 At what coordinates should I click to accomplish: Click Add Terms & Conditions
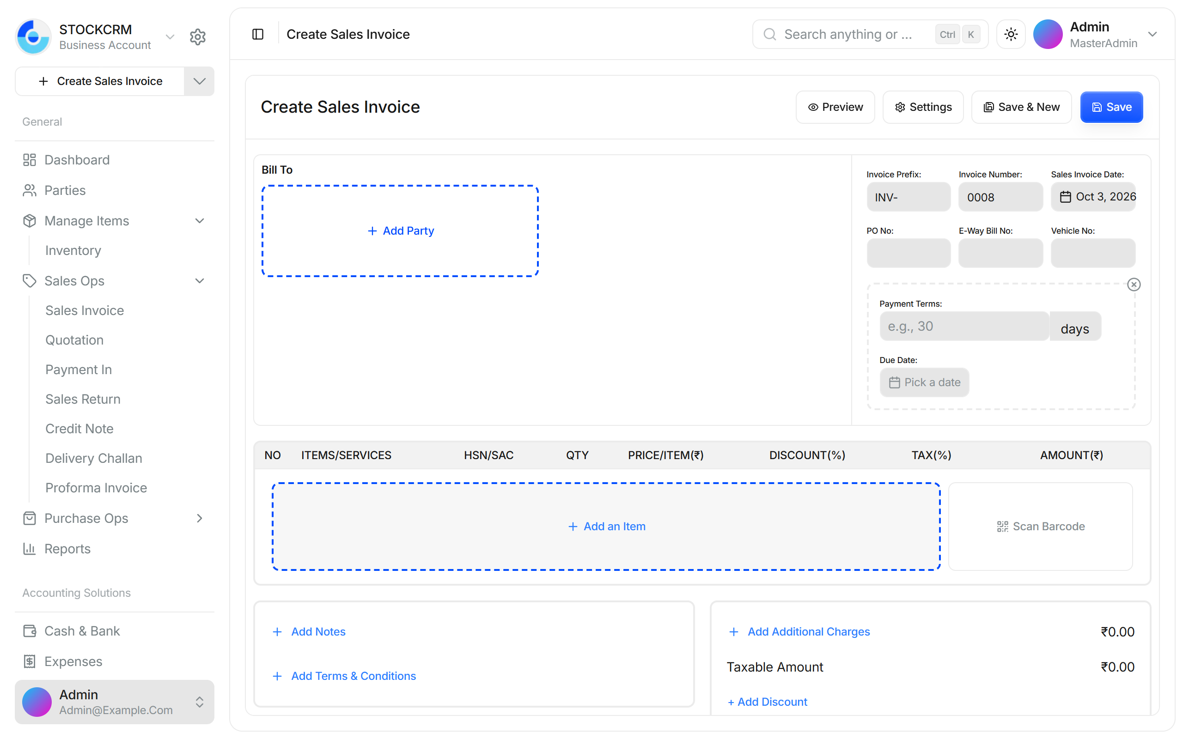(x=344, y=676)
